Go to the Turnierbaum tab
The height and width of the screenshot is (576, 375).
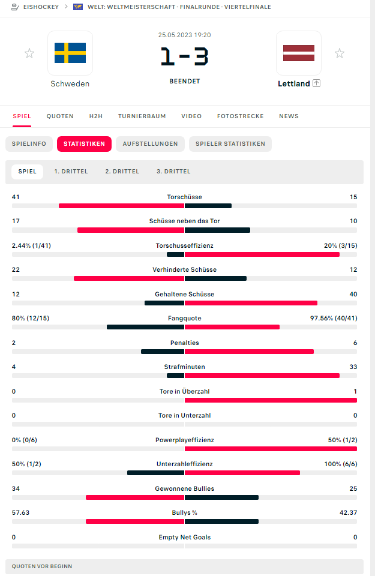point(142,116)
